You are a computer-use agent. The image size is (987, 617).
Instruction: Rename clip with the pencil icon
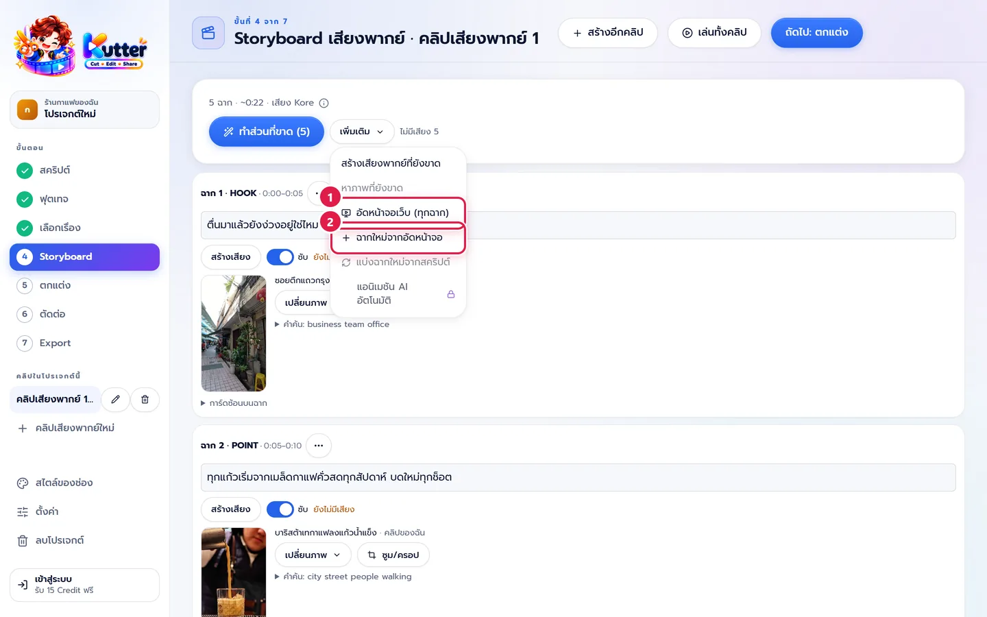(x=116, y=399)
